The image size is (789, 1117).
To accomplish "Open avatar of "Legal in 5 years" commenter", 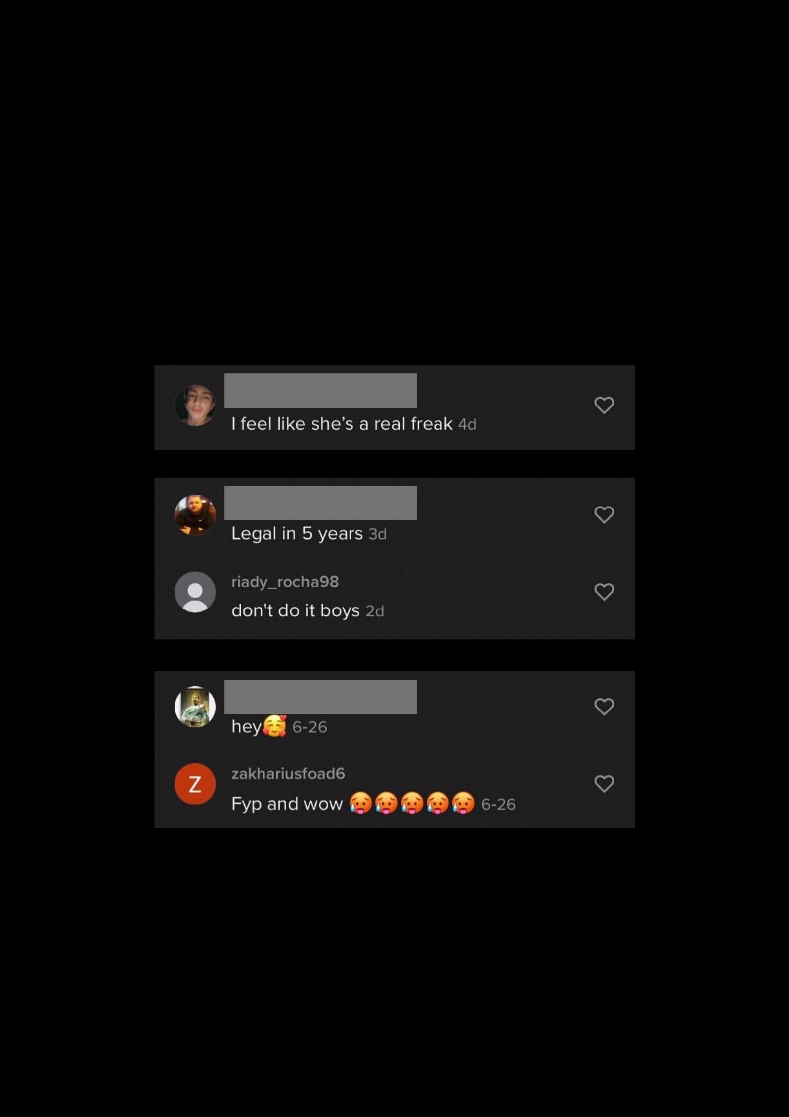I will tap(195, 515).
